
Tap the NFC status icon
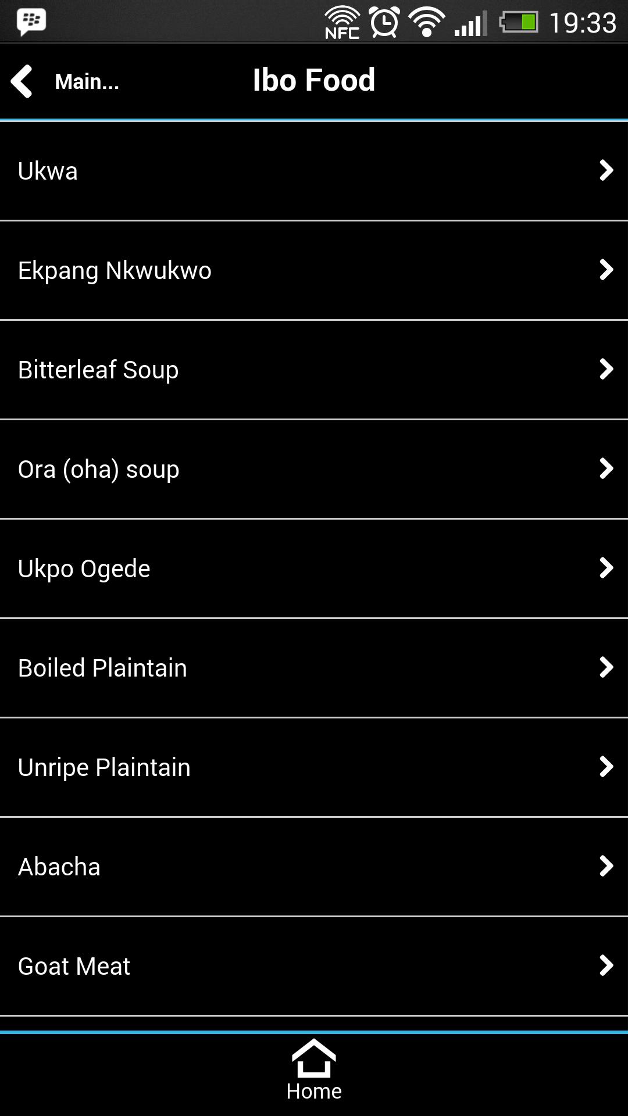tap(342, 23)
